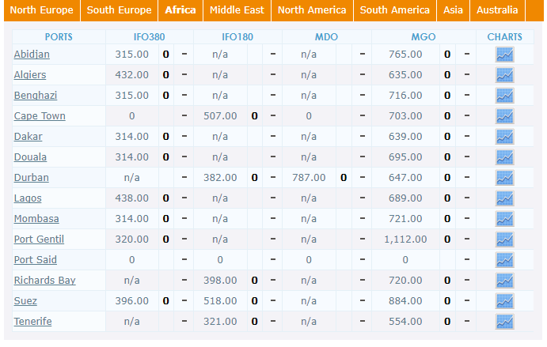Viewport: 547px width, 347px height.
Task: Select the Middle East tab
Action: [x=237, y=10]
